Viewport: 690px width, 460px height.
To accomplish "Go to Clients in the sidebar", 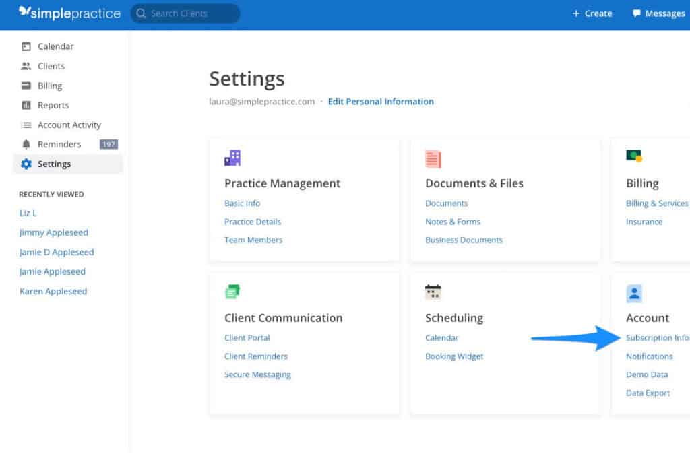I will click(x=51, y=66).
